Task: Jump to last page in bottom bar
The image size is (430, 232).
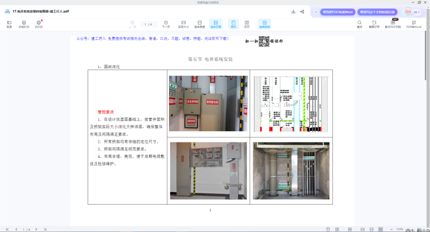Action: 45,229
